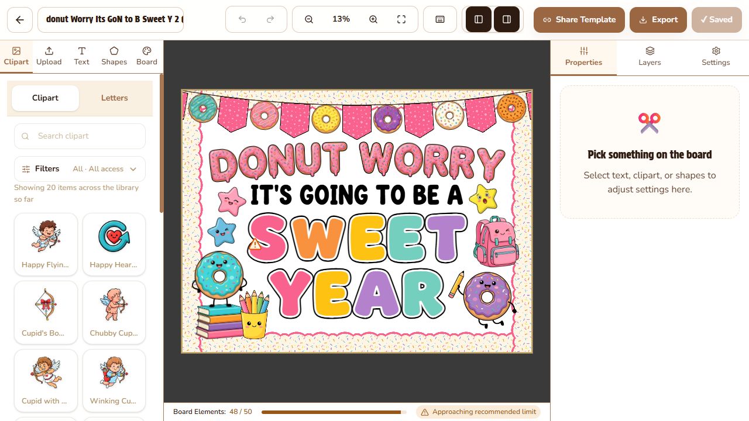This screenshot has height=421, width=749.
Task: Select the teal donut character on books
Action: (x=218, y=279)
